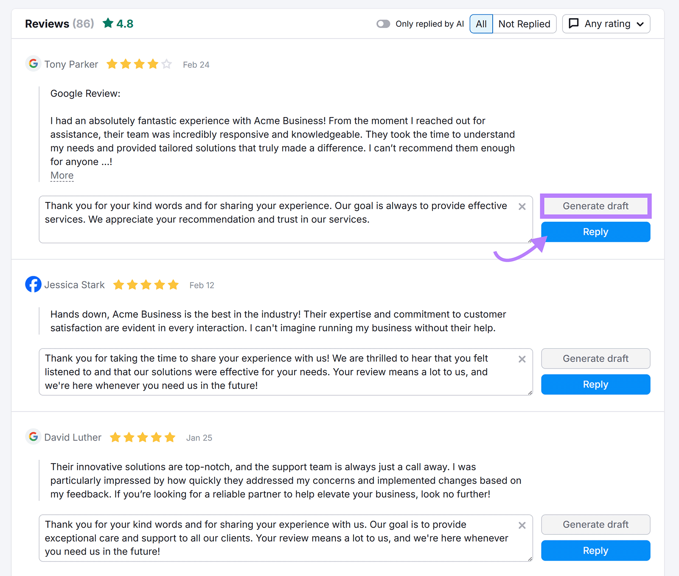Click the chat bubble icon in Any rating filter

point(574,24)
